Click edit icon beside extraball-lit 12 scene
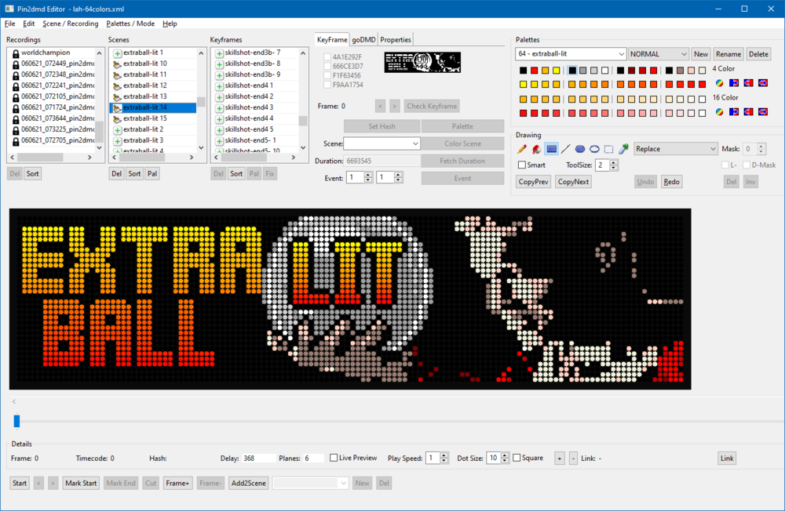The height and width of the screenshot is (511, 785). [x=117, y=86]
